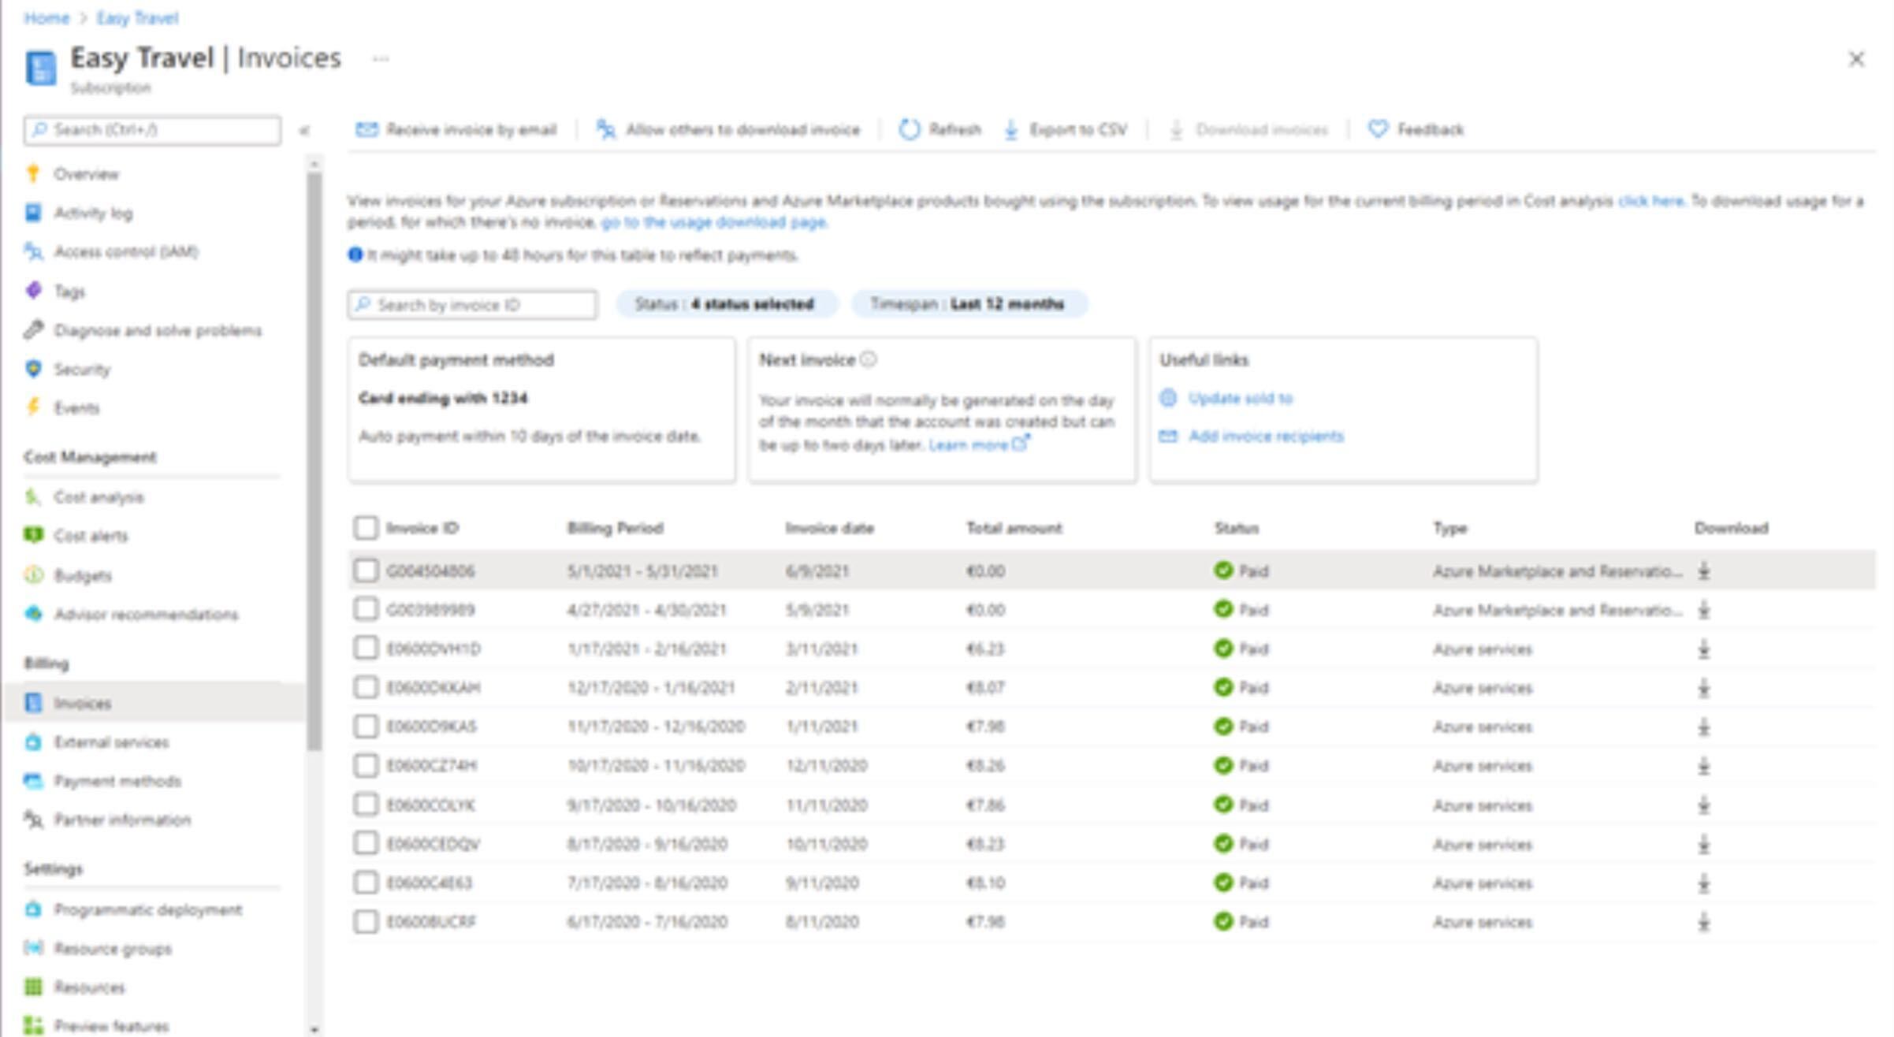Download invoice G003989989
This screenshot has height=1037, width=1894.
point(1703,610)
